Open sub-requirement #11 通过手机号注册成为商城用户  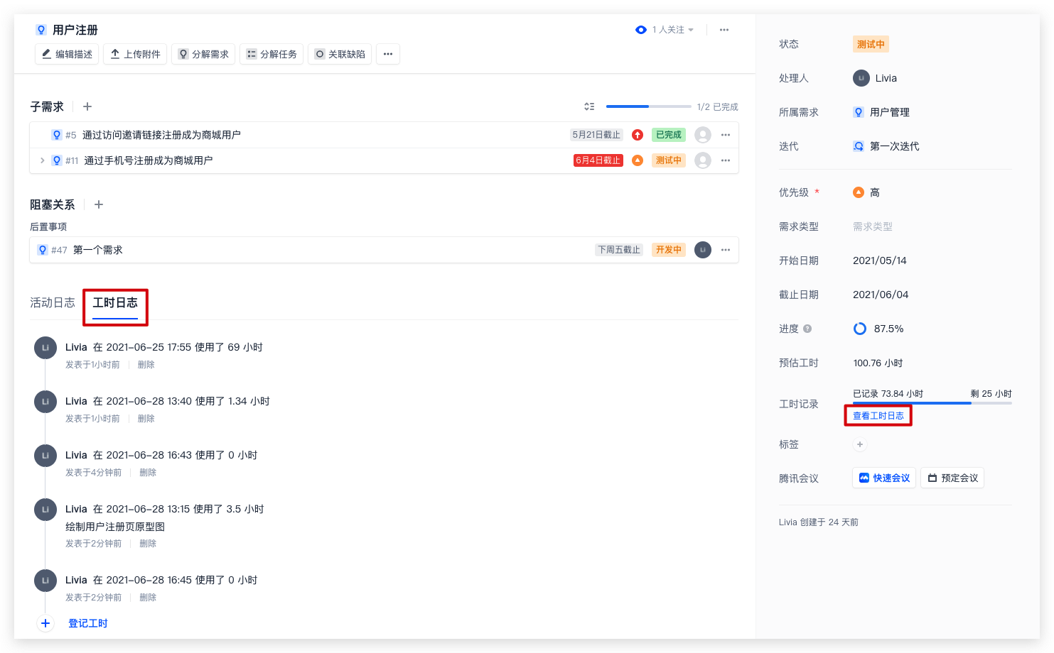pyautogui.click(x=149, y=160)
